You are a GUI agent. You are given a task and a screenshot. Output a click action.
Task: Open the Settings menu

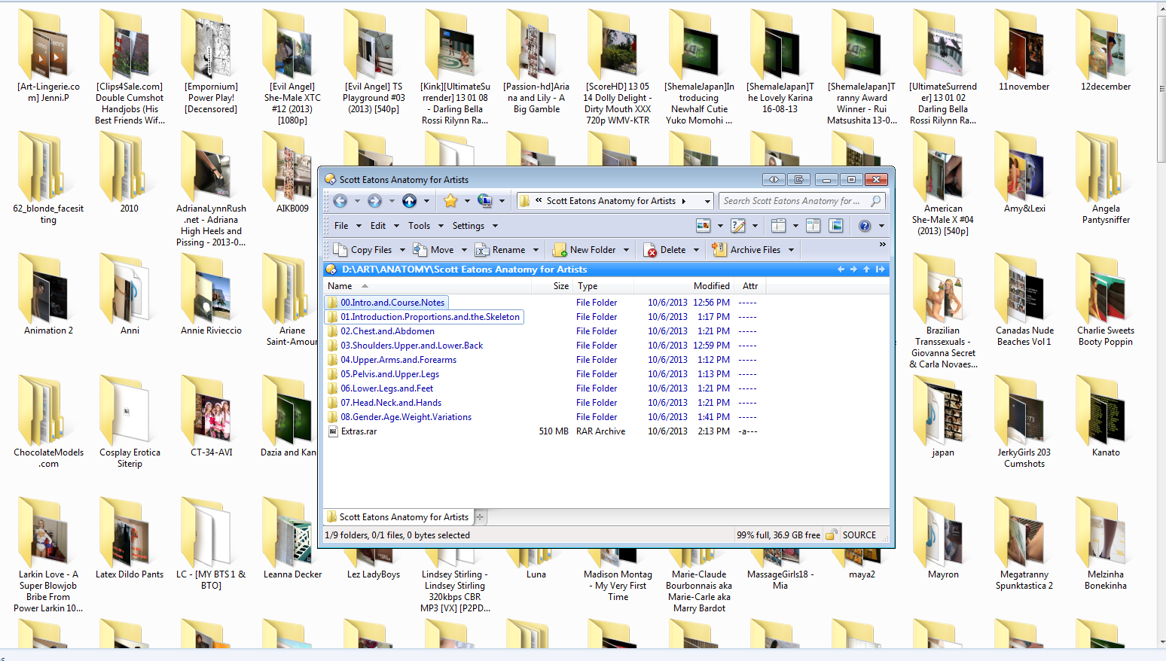tap(469, 226)
